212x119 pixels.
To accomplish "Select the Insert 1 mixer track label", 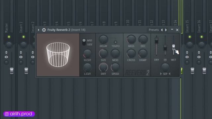I will 21,27.
